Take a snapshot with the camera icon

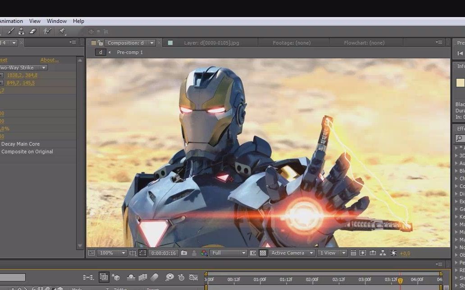pos(184,253)
